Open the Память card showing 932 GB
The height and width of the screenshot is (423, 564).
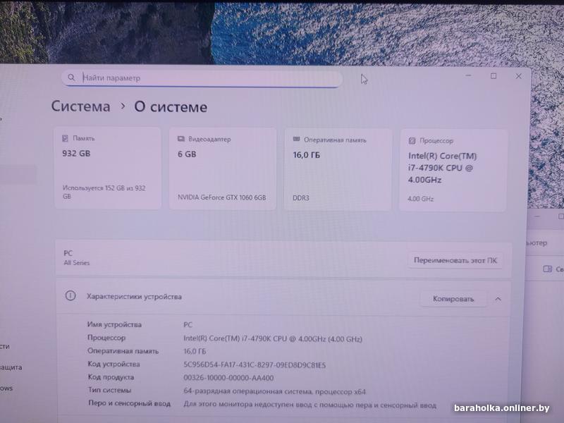(x=108, y=168)
